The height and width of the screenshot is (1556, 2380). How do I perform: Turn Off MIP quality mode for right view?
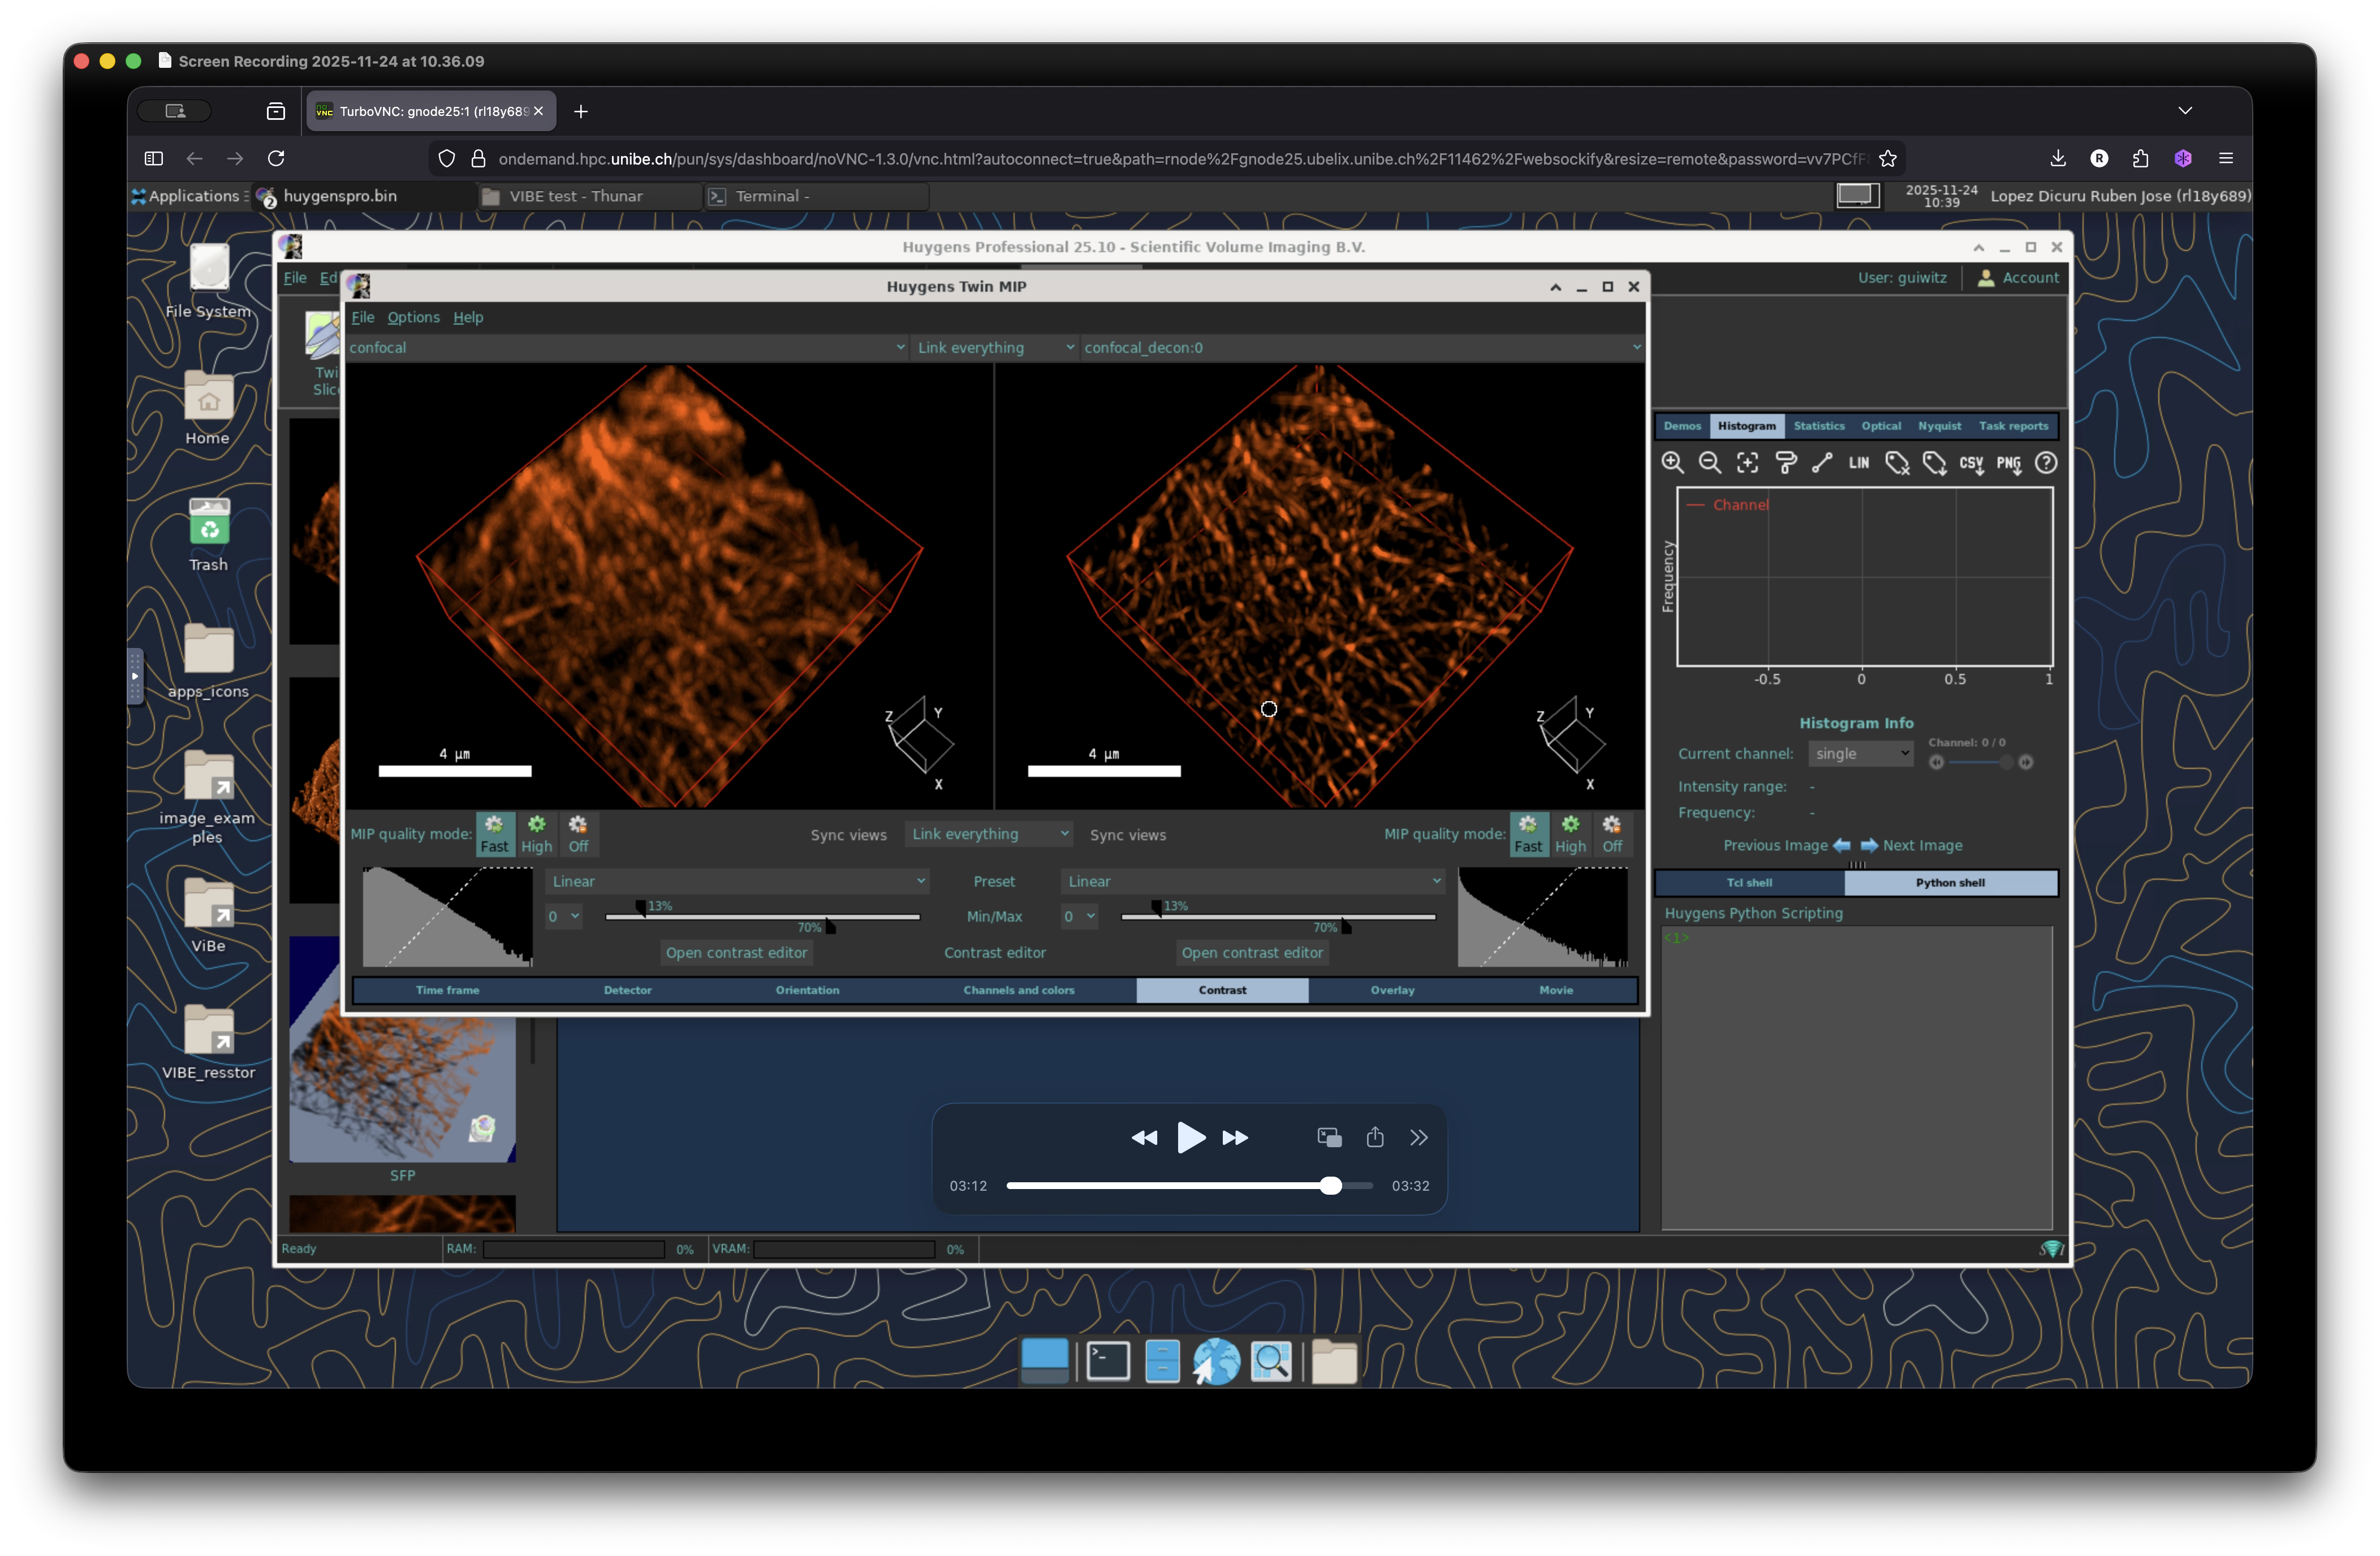(x=1612, y=833)
